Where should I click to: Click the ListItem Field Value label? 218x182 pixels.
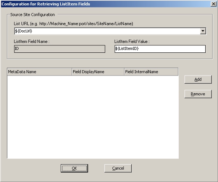point(132,41)
